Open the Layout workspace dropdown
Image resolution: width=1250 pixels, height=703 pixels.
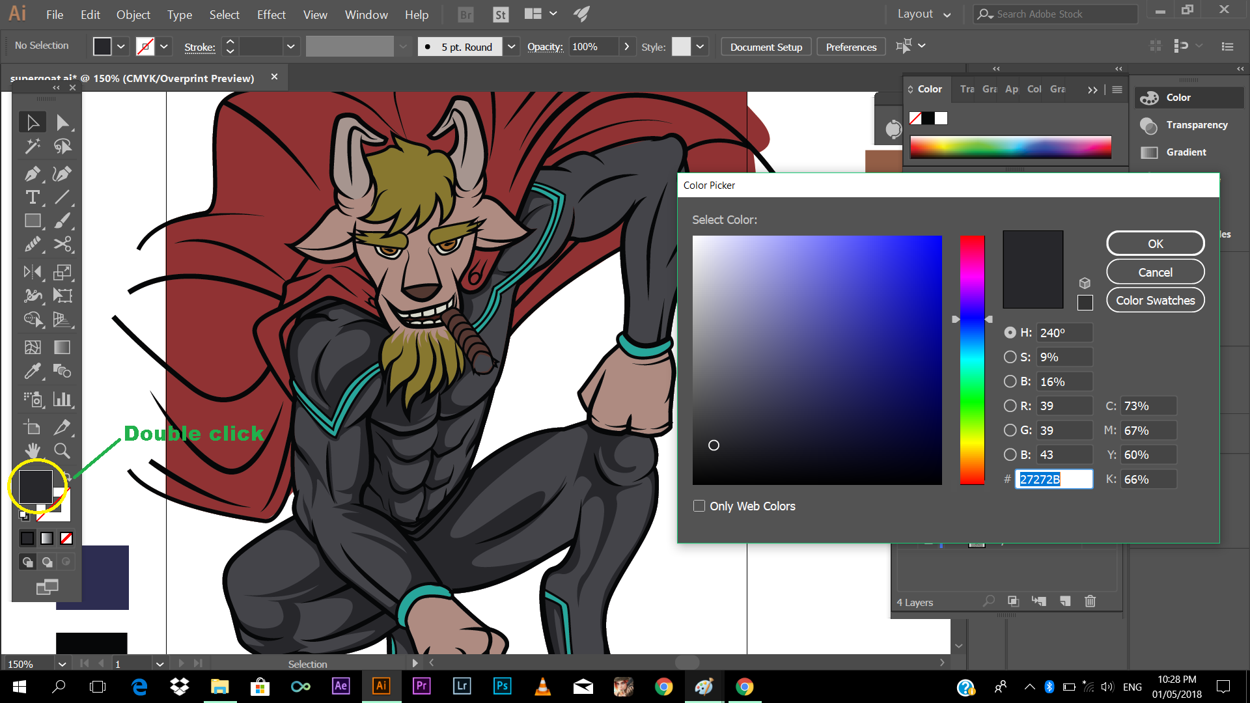924,14
